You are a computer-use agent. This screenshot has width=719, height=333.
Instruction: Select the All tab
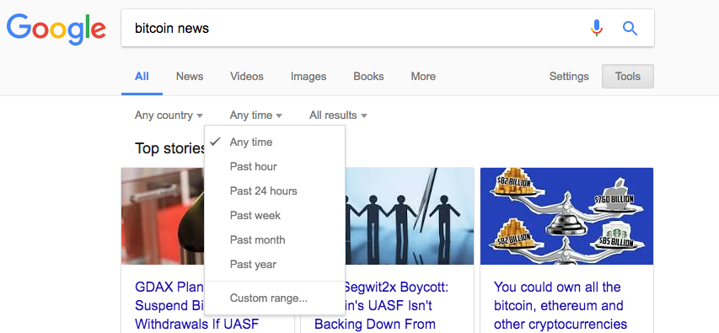click(x=142, y=76)
